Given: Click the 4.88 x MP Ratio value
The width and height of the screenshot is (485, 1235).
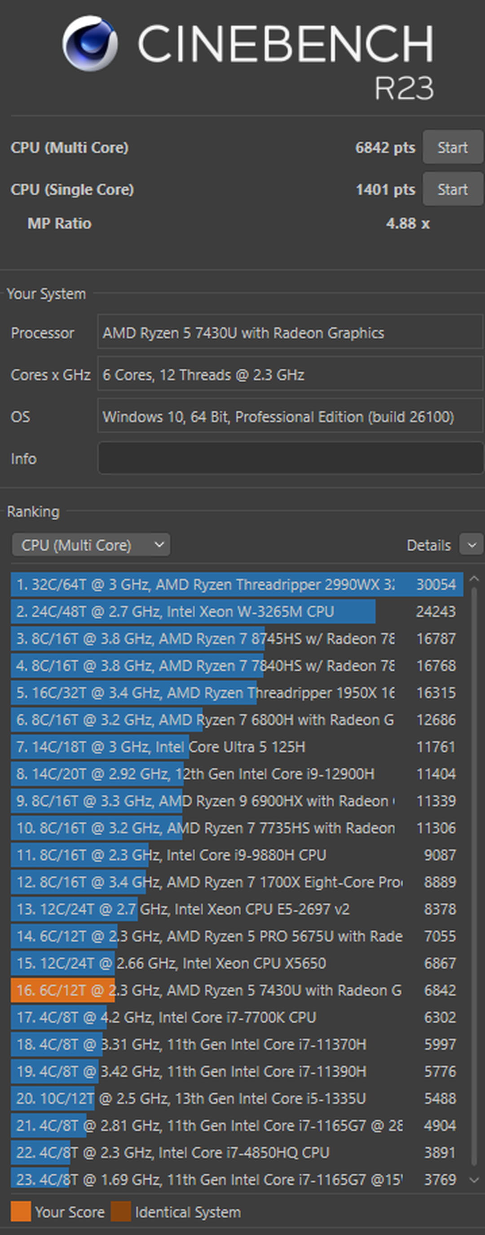Looking at the screenshot, I should point(408,223).
